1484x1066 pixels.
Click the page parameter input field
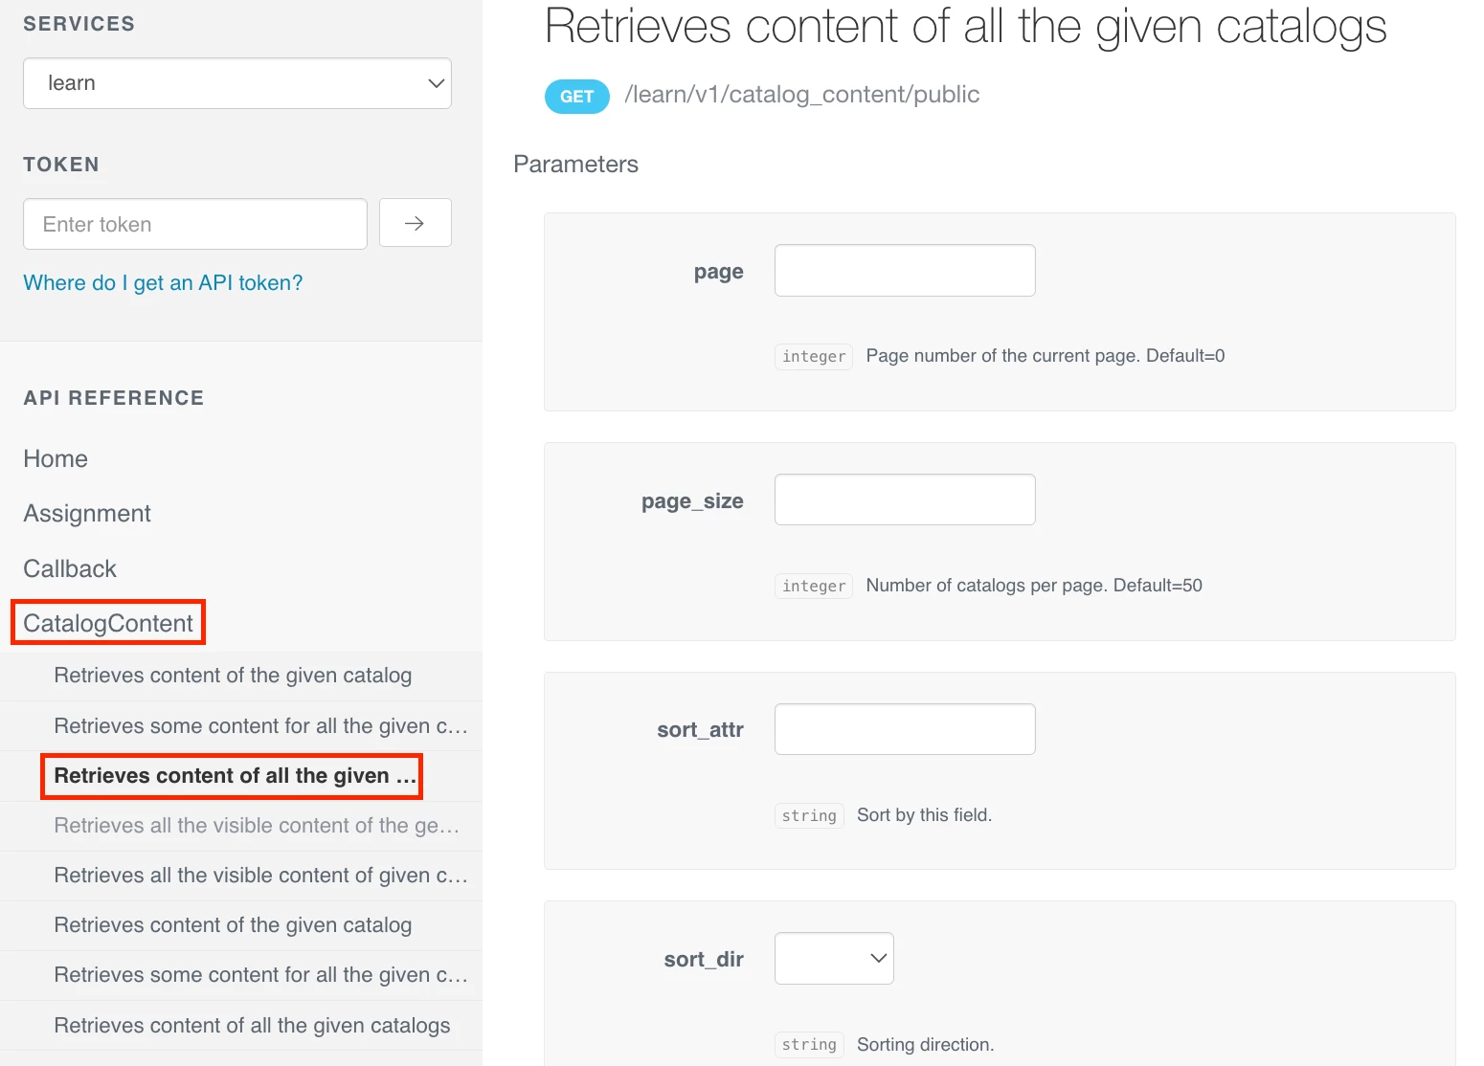coord(905,271)
